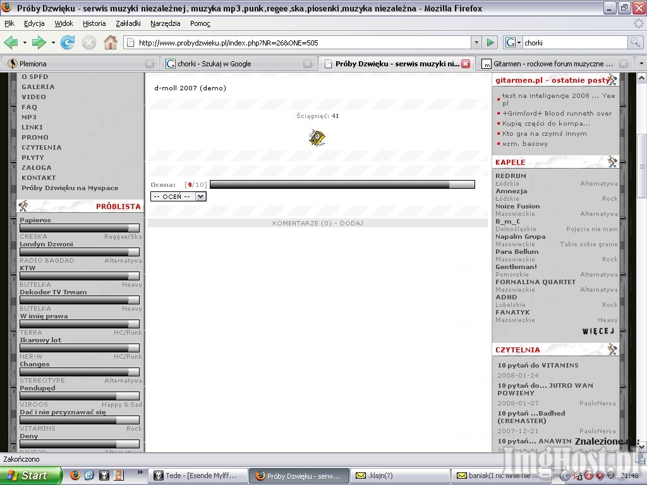Viewport: 647px width, 485px height.
Task: Click the Firefox icon in Quick Launch
Action: coord(75,475)
